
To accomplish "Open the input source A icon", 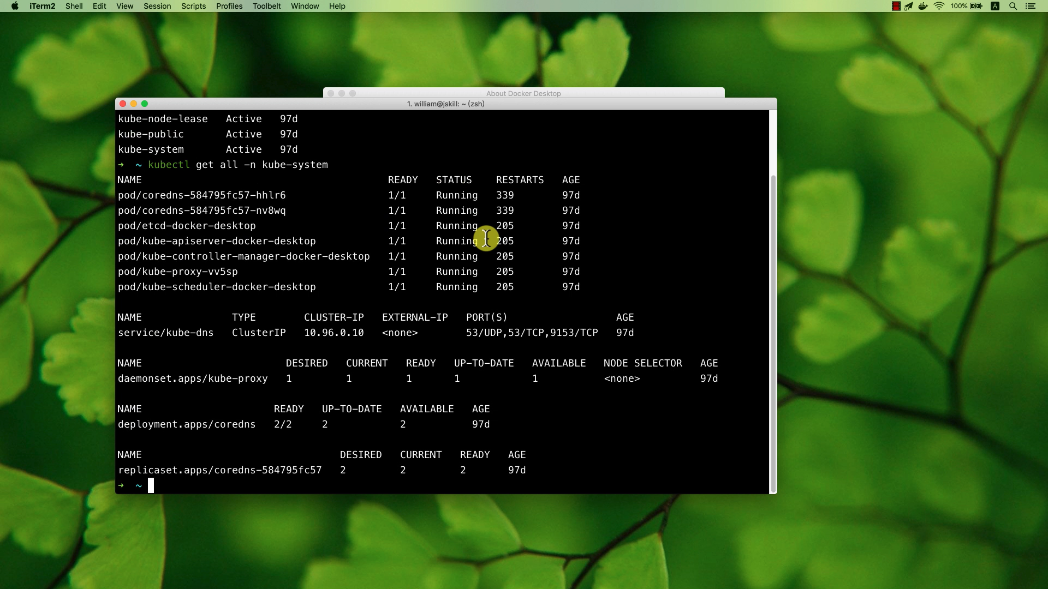I will 995,6.
